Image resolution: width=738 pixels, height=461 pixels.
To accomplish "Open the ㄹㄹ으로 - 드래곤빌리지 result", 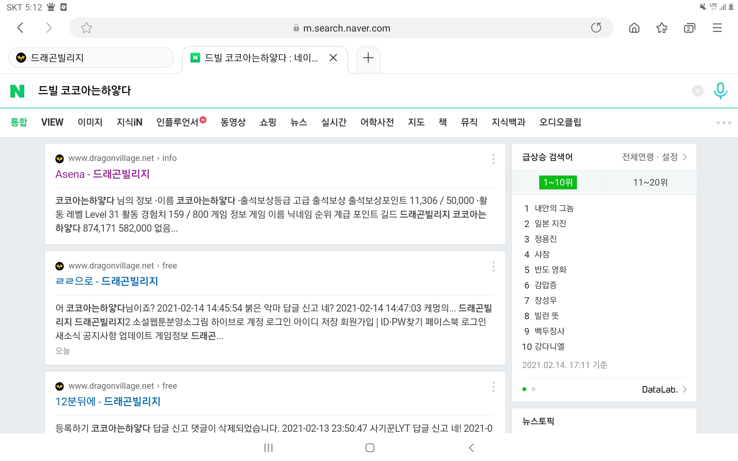I will (x=107, y=281).
